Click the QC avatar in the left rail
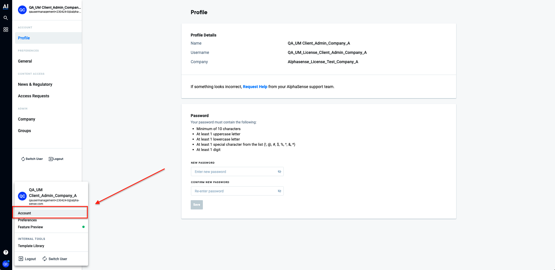Screen dimensions: 555x270 (x=6, y=264)
